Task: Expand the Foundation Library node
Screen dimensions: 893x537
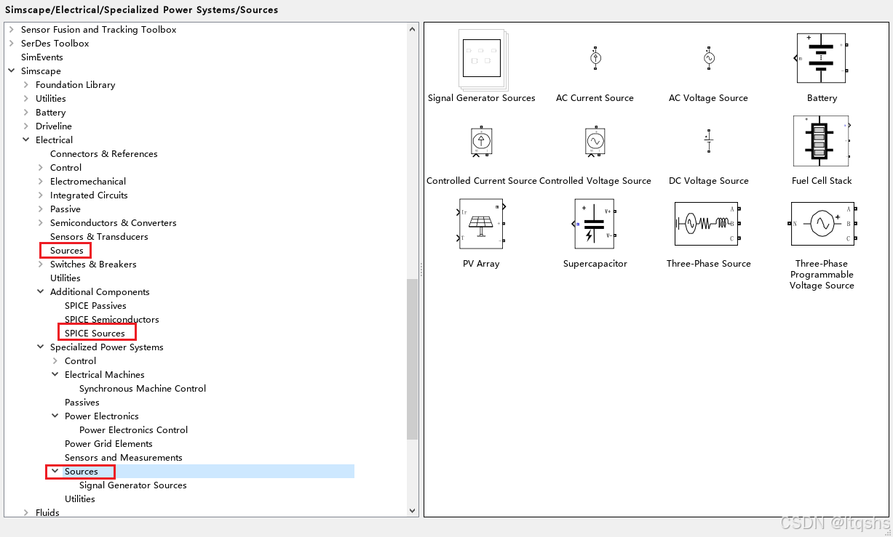Action: point(25,85)
